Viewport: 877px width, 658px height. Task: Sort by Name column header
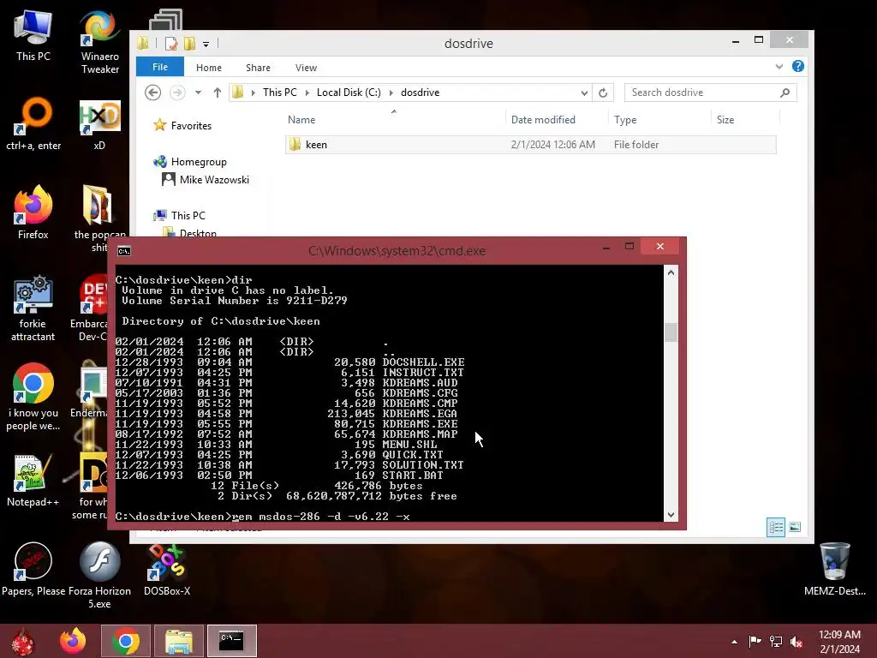(x=394, y=120)
